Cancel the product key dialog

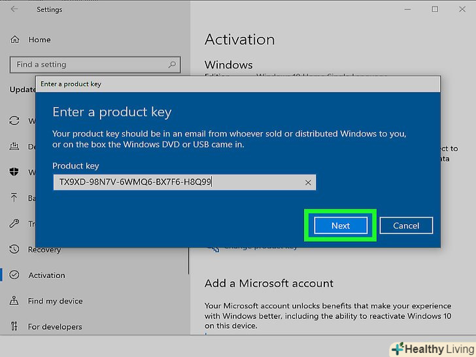click(406, 226)
